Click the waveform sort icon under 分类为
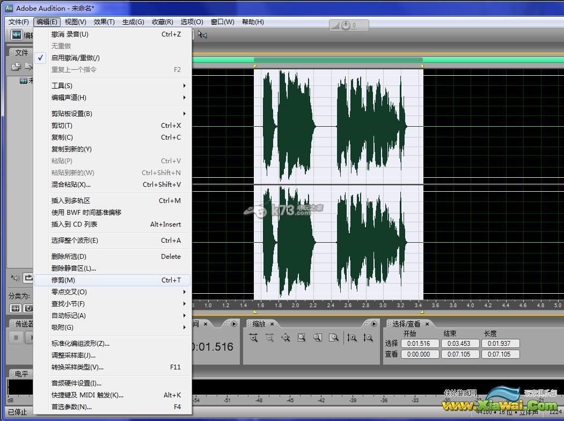Screen dimensions: 564x421 (16, 308)
